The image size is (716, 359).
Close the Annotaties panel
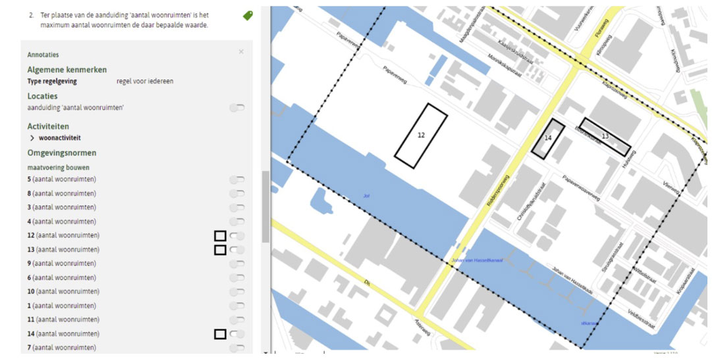[x=241, y=52]
